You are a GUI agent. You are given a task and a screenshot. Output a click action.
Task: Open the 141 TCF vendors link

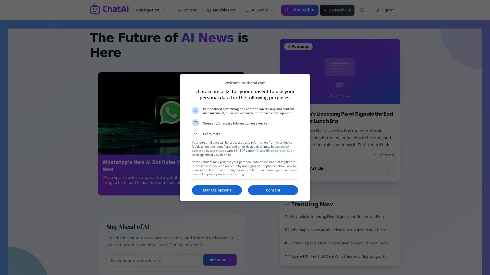pyautogui.click(x=261, y=151)
